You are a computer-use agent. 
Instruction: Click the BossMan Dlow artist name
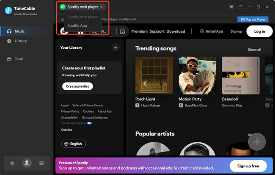point(196,106)
